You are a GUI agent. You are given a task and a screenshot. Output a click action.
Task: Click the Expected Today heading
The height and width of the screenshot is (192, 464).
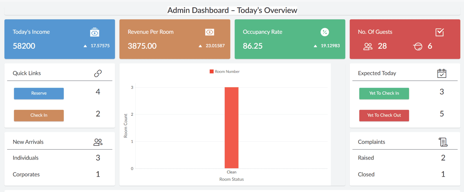377,73
